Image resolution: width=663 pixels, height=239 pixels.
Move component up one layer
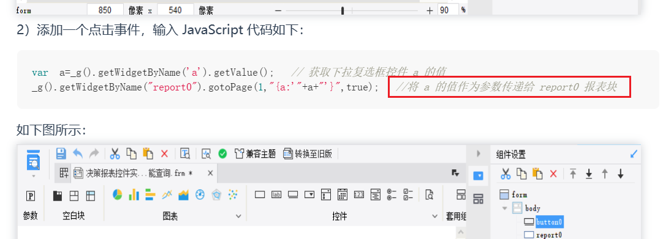605,173
